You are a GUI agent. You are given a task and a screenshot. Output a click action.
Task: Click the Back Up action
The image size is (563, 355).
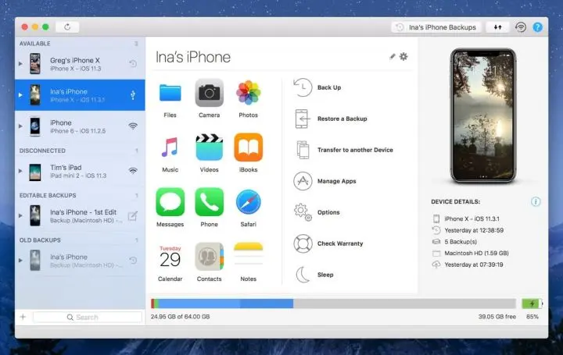click(317, 87)
